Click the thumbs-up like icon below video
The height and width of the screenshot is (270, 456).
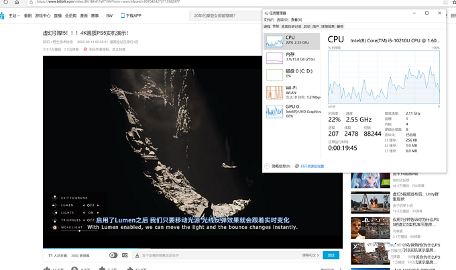(x=46, y=269)
